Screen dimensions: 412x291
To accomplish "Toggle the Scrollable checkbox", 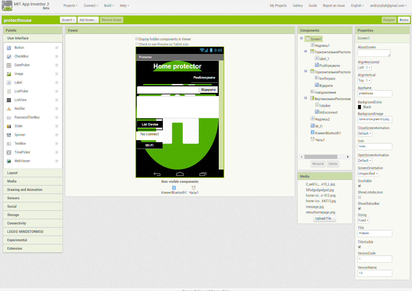I will pos(360,186).
